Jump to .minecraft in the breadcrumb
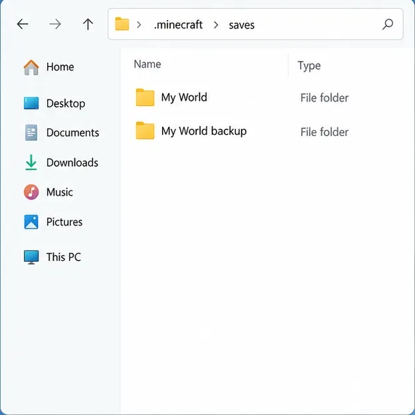Image resolution: width=415 pixels, height=415 pixels. (179, 25)
